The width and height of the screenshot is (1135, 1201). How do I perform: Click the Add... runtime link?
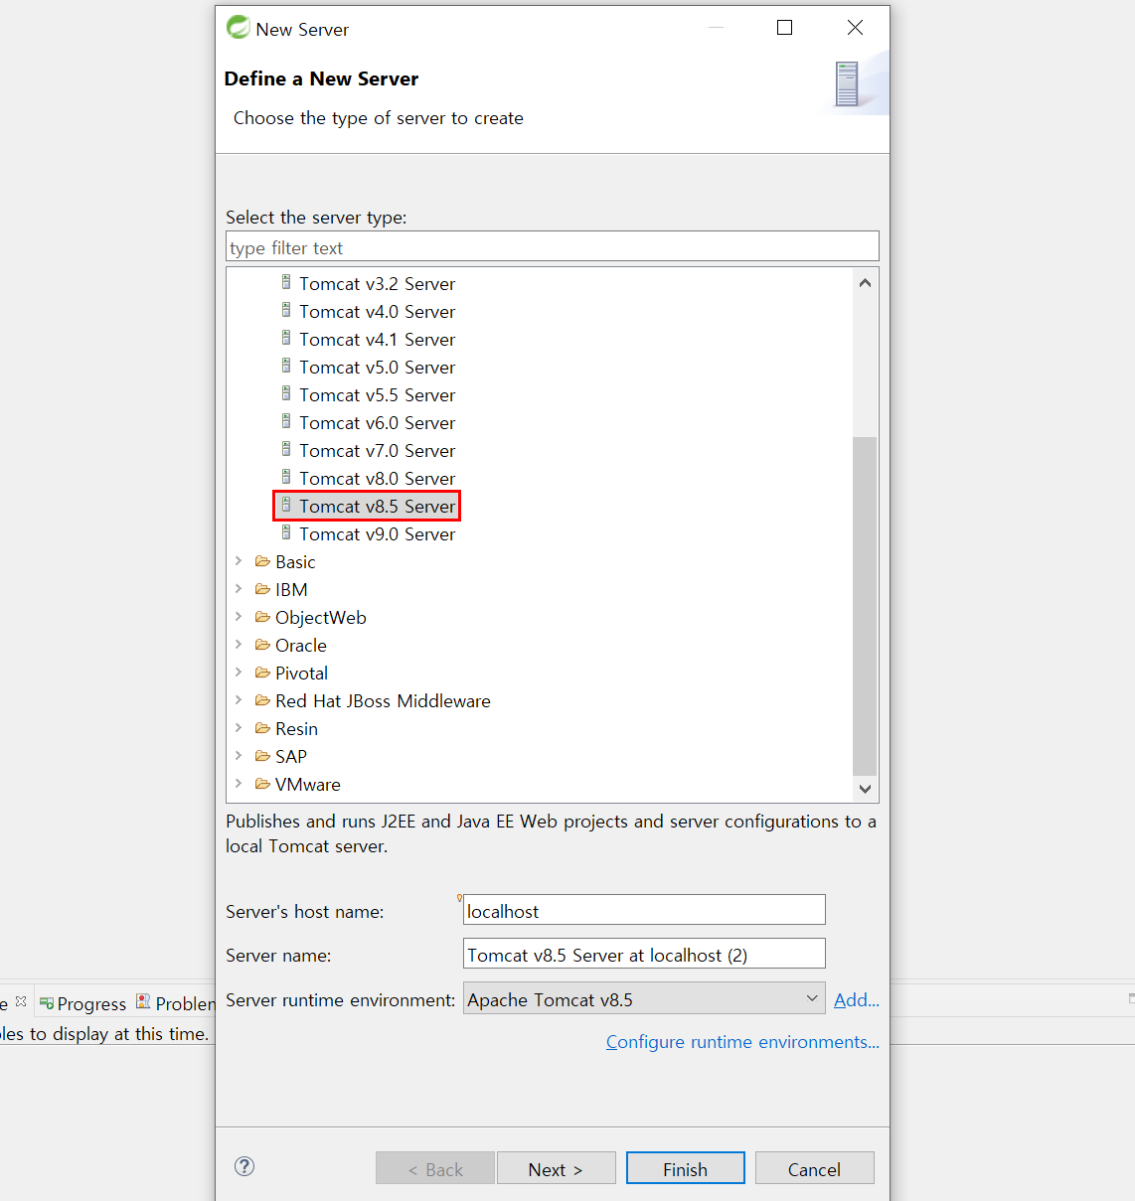[856, 1000]
